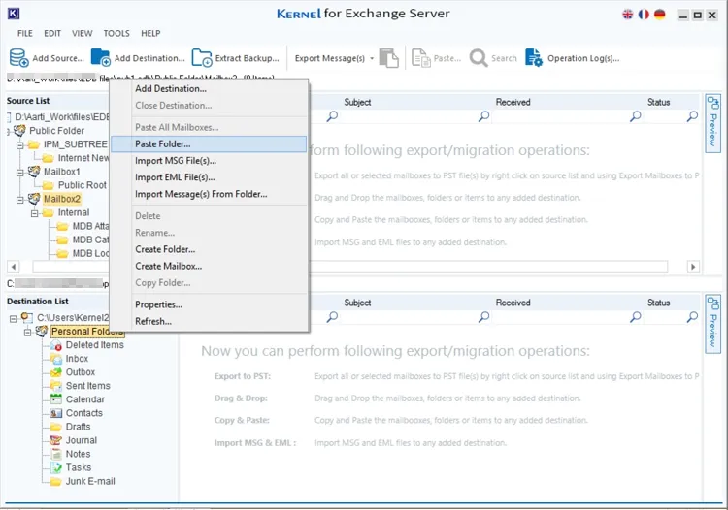Click lower Status column search magnifier
Viewport: 728px width, 510px height.
[x=692, y=317]
